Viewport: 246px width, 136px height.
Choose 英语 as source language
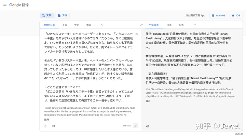[x=65, y=25]
